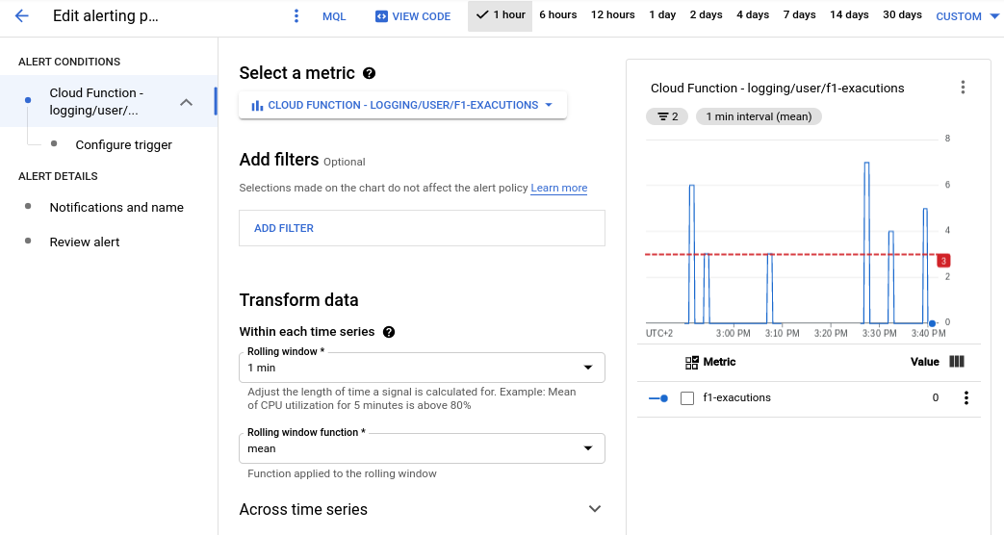Click the blue data point on chart

[x=932, y=323]
